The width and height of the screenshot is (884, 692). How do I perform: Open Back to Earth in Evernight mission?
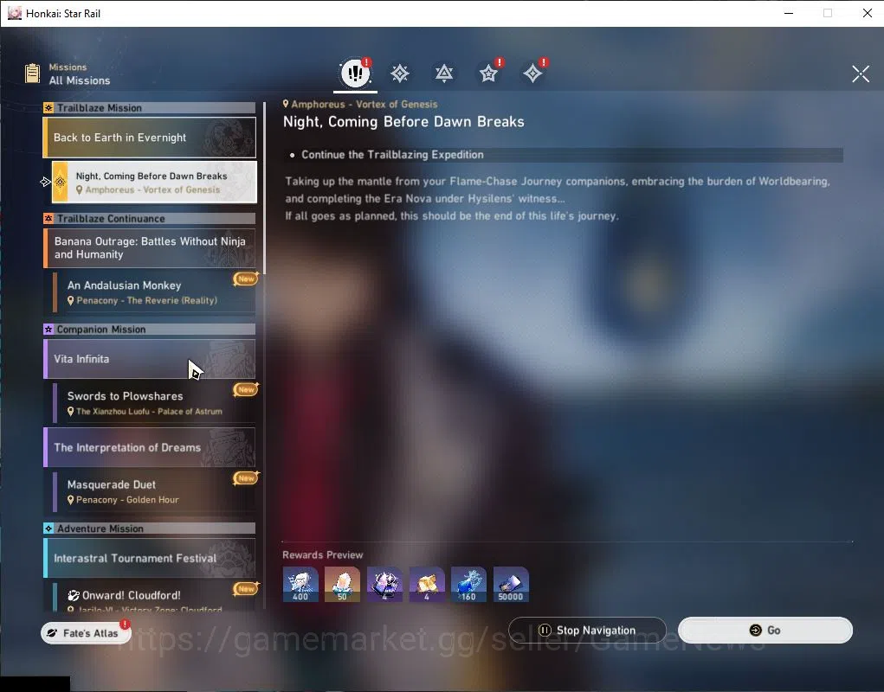(150, 138)
